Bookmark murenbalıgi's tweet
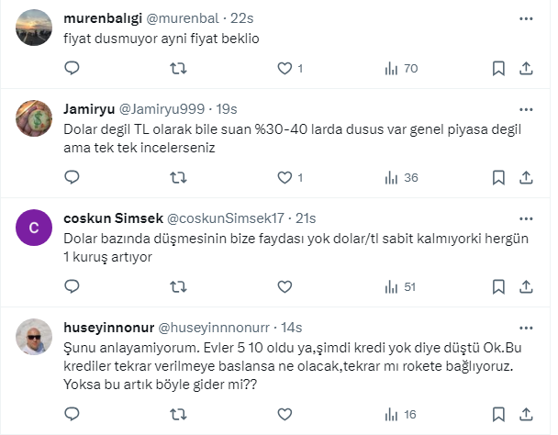This screenshot has height=435, width=558. tap(498, 68)
